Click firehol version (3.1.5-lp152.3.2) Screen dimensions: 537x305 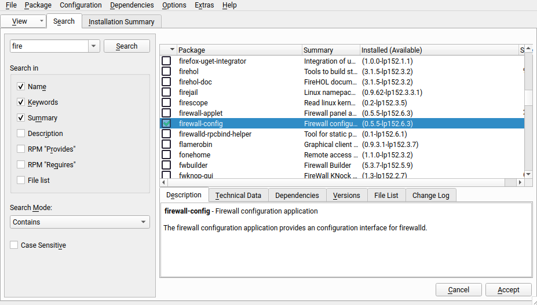tap(388, 72)
